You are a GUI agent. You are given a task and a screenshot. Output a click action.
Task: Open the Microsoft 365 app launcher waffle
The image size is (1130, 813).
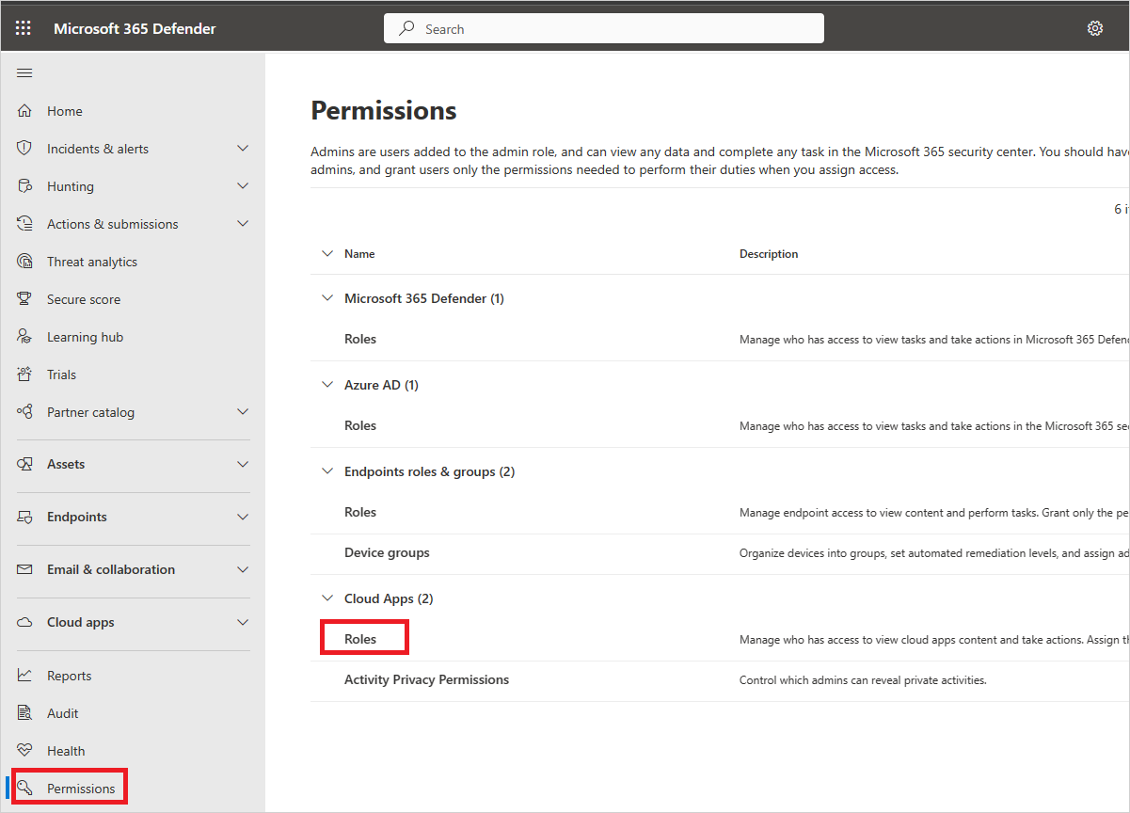coord(23,27)
